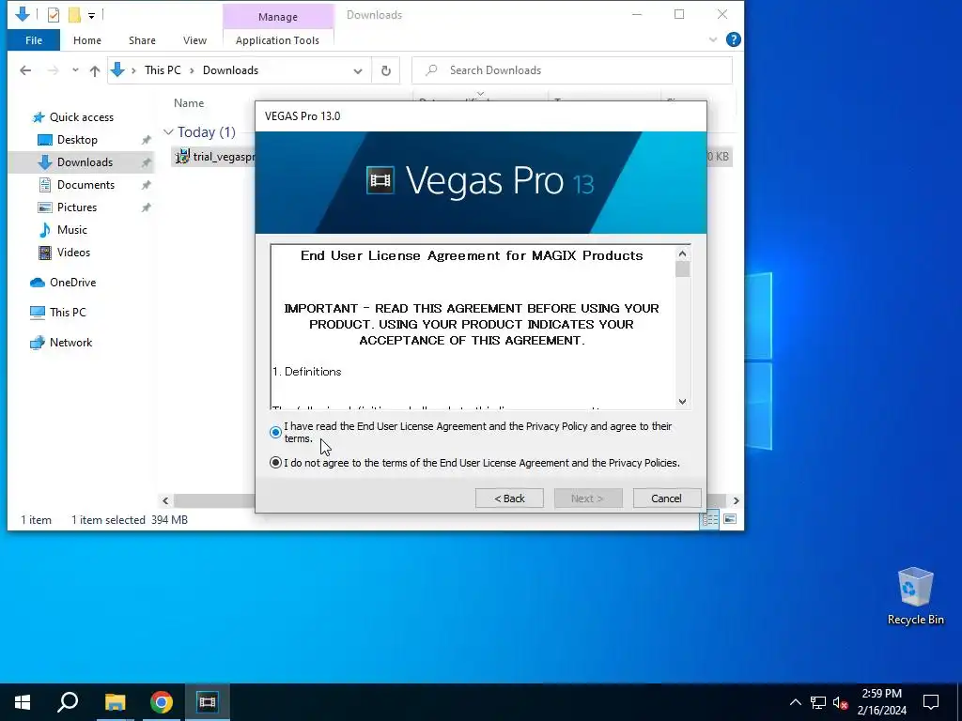The width and height of the screenshot is (962, 721).
Task: Open Downloads in navigation pane
Action: coord(85,162)
